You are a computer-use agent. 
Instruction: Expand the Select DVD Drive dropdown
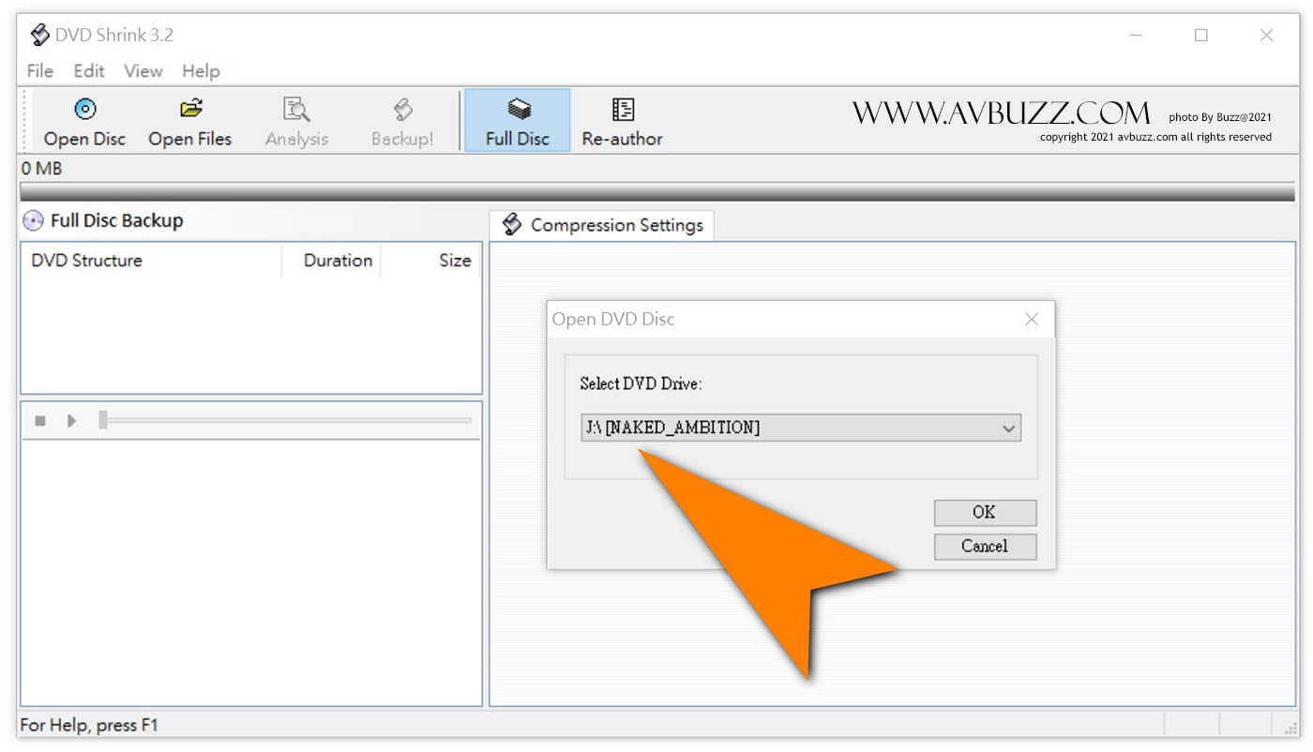(1008, 429)
